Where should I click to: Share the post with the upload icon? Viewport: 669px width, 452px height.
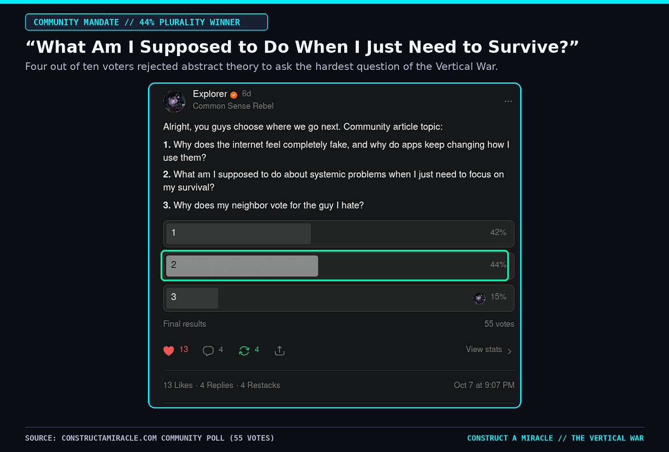[x=279, y=351]
